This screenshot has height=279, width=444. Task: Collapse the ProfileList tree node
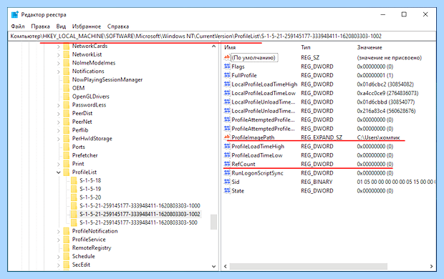point(58,172)
